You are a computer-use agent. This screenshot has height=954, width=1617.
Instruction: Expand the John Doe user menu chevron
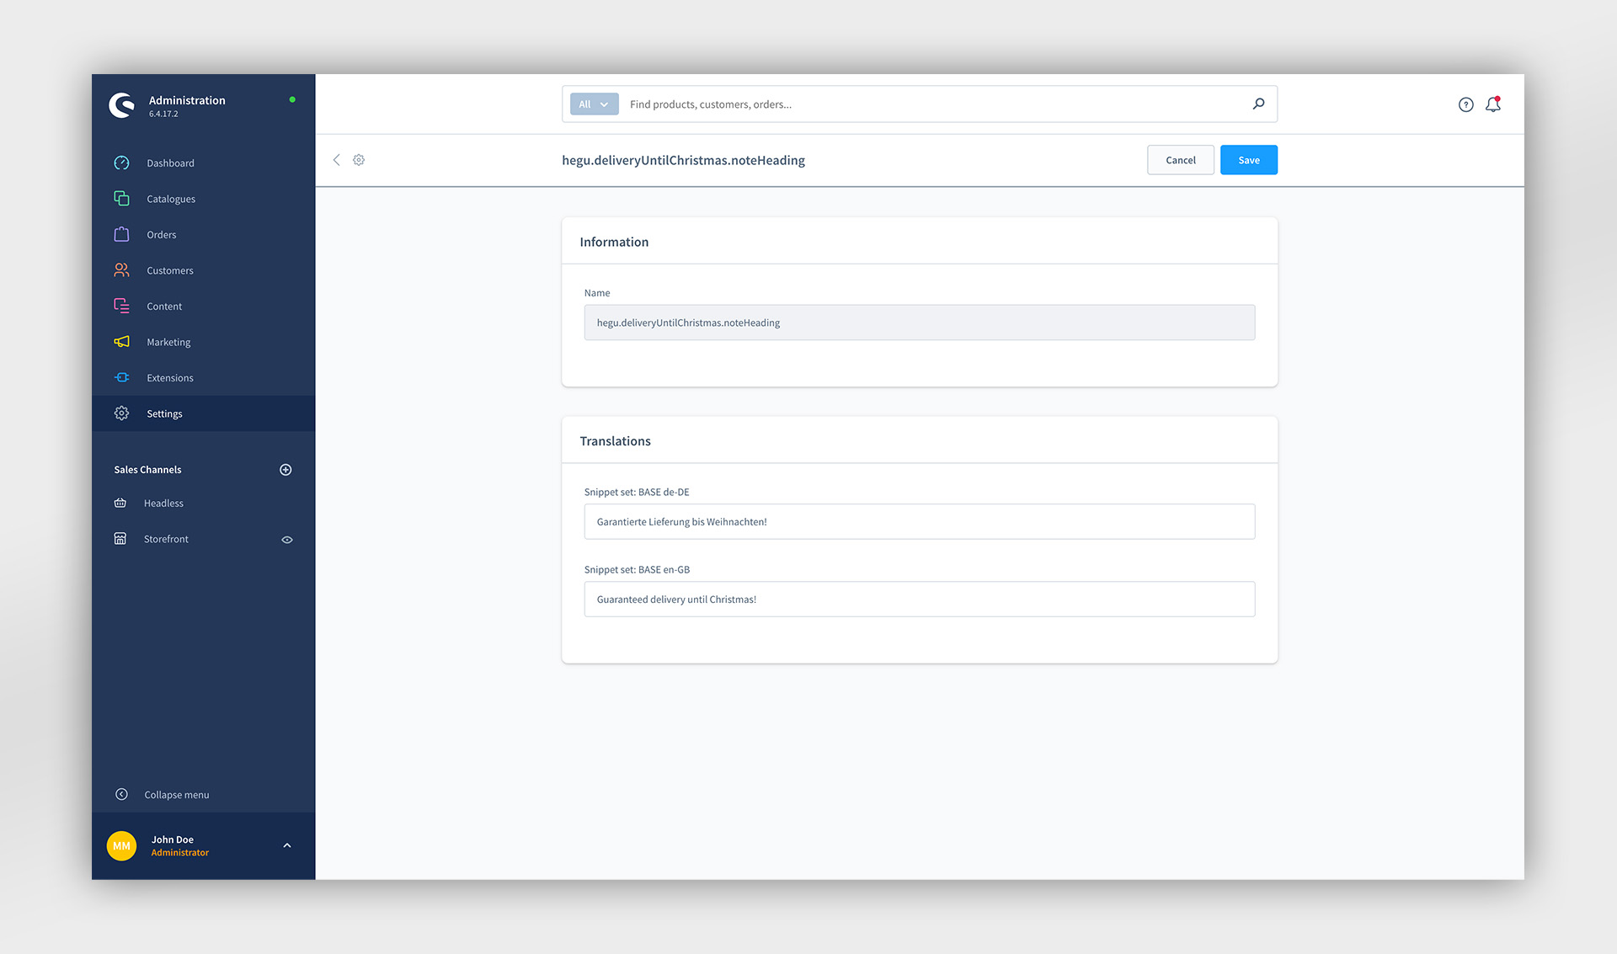[x=287, y=845]
